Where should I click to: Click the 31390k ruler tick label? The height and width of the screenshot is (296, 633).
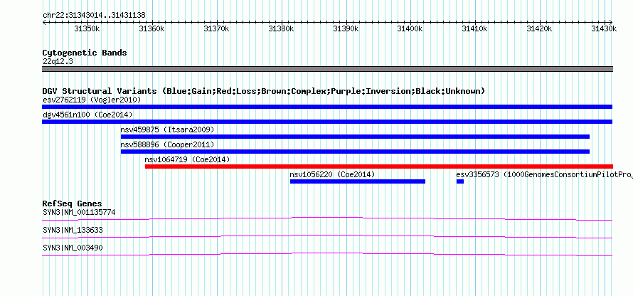pos(345,28)
